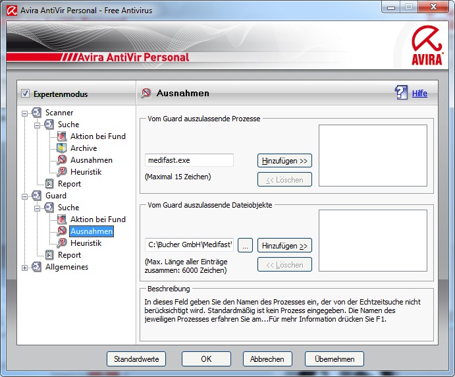Click Löschen for processes
This screenshot has height=377, width=455.
(x=284, y=180)
